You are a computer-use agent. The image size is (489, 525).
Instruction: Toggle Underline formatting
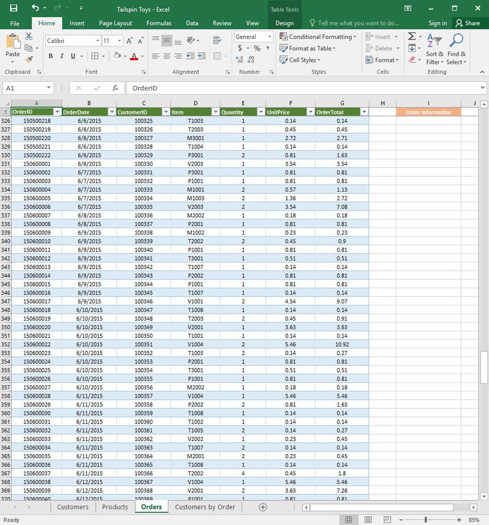73,56
